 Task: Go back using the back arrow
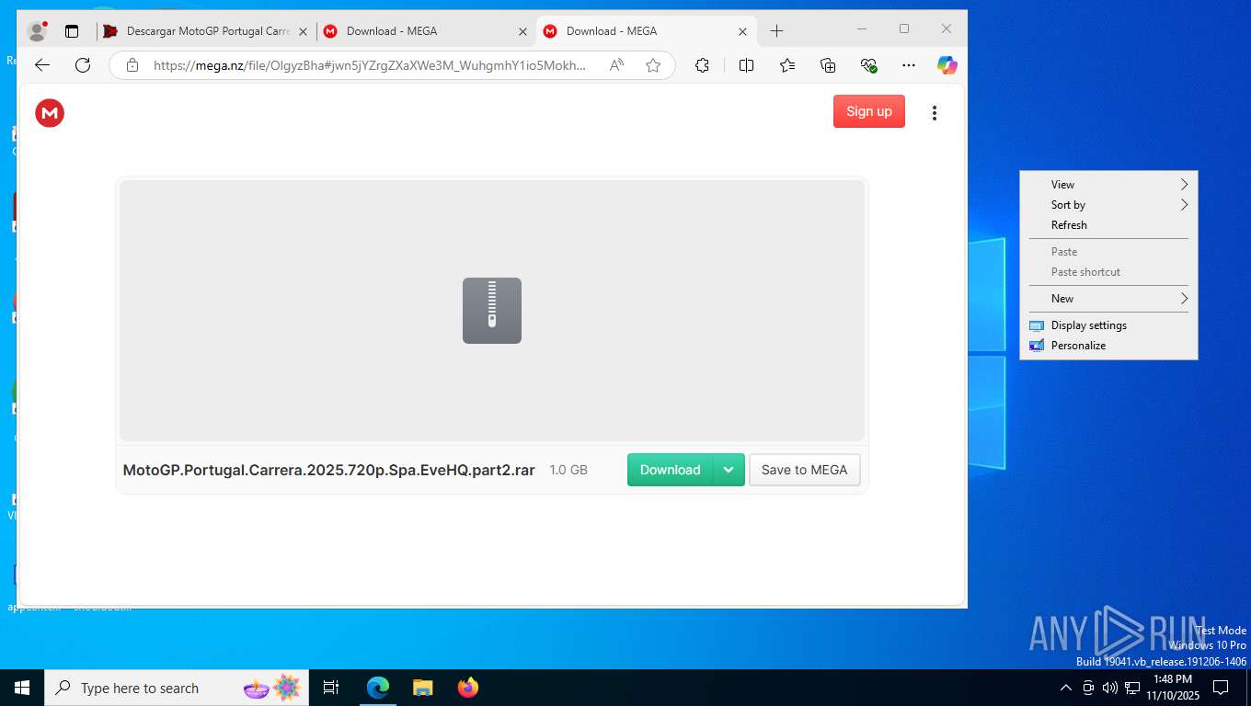point(42,65)
